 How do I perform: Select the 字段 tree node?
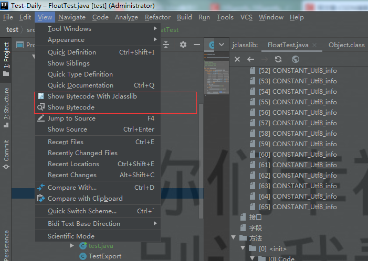click(x=255, y=228)
